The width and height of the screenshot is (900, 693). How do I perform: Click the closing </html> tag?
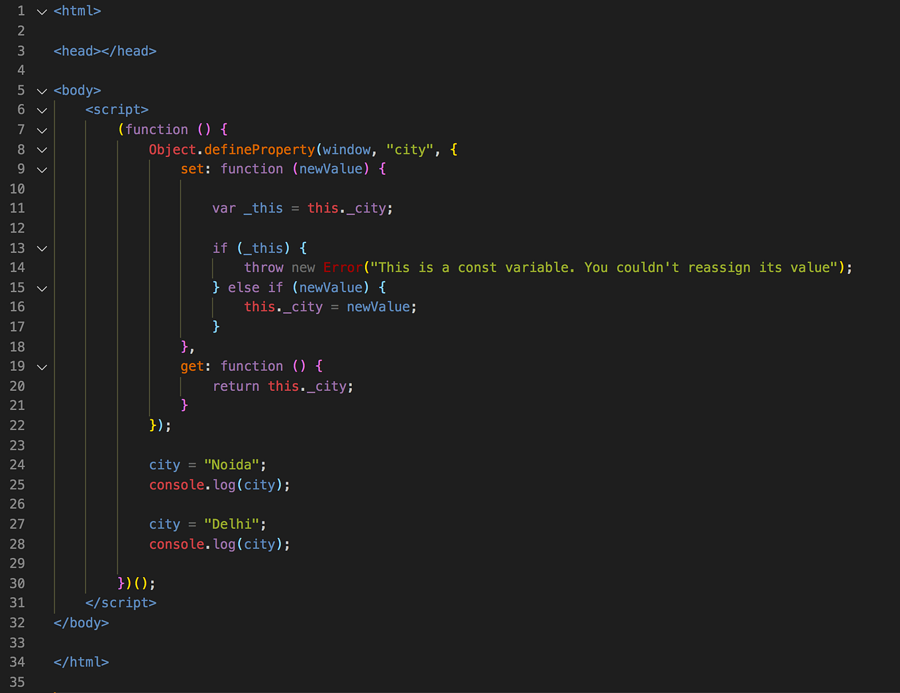click(x=81, y=662)
